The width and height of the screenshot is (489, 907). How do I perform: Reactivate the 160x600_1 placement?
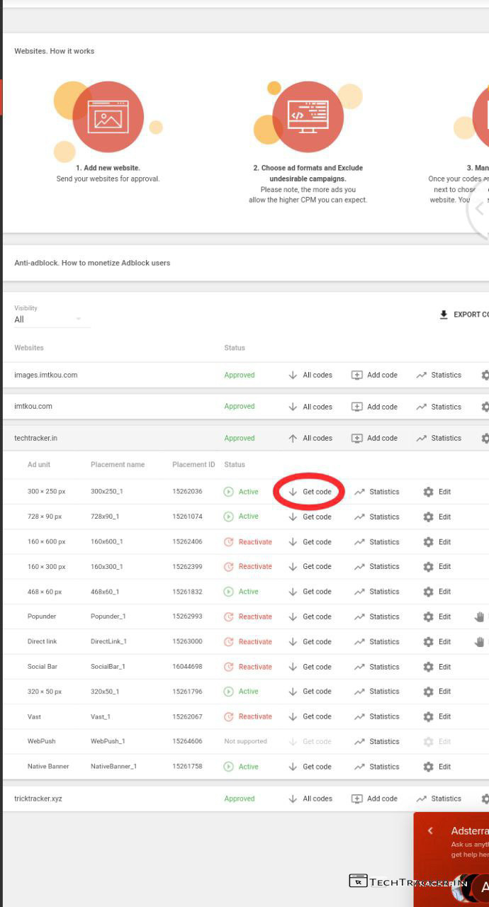pyautogui.click(x=248, y=542)
